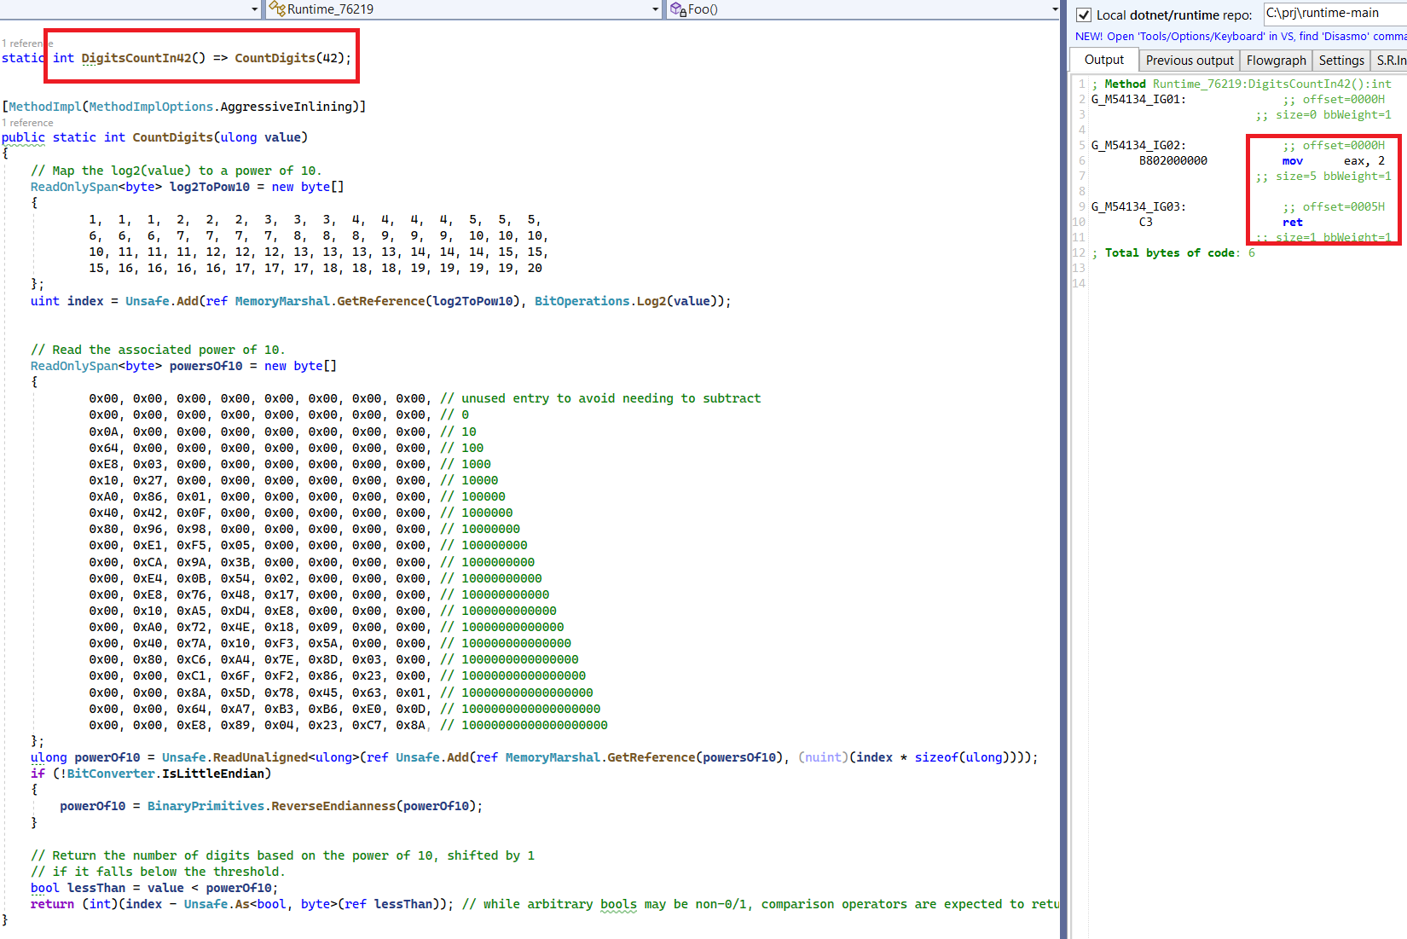Click the repo path field C:\prj\runtime-main
This screenshot has height=939, width=1407.
(x=1335, y=14)
